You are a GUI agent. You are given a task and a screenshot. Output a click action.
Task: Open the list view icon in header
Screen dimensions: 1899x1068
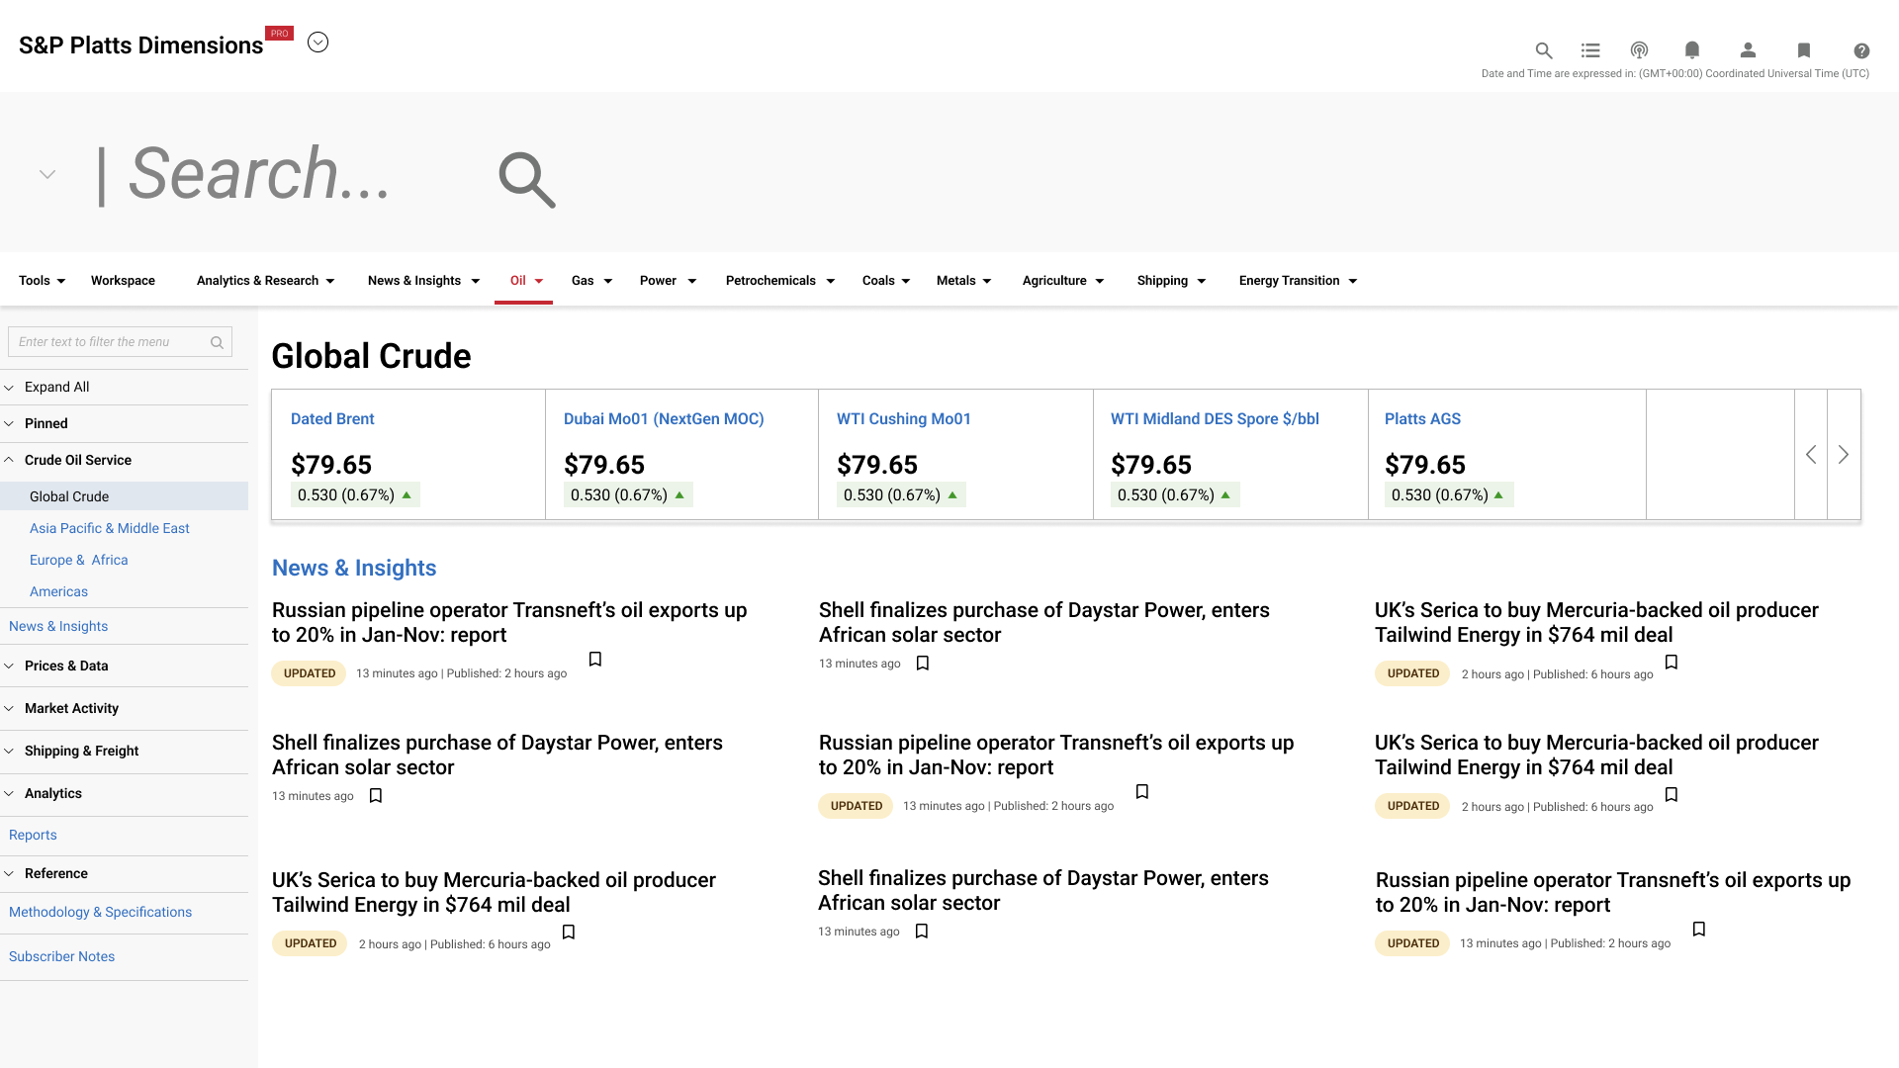click(1590, 50)
